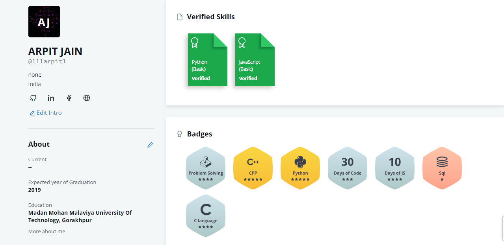Click the AJ profile avatar
This screenshot has width=504, height=245.
tap(44, 22)
